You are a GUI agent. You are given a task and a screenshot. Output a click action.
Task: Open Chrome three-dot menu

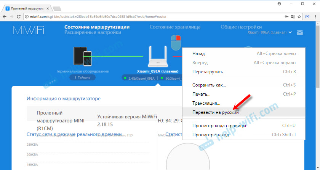(x=315, y=17)
